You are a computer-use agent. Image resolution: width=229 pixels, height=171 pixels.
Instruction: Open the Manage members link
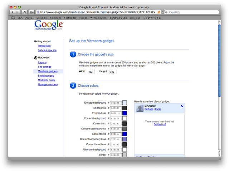pos(48,84)
